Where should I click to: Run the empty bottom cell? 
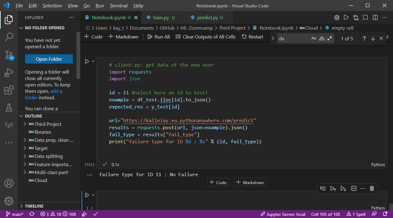click(87, 195)
